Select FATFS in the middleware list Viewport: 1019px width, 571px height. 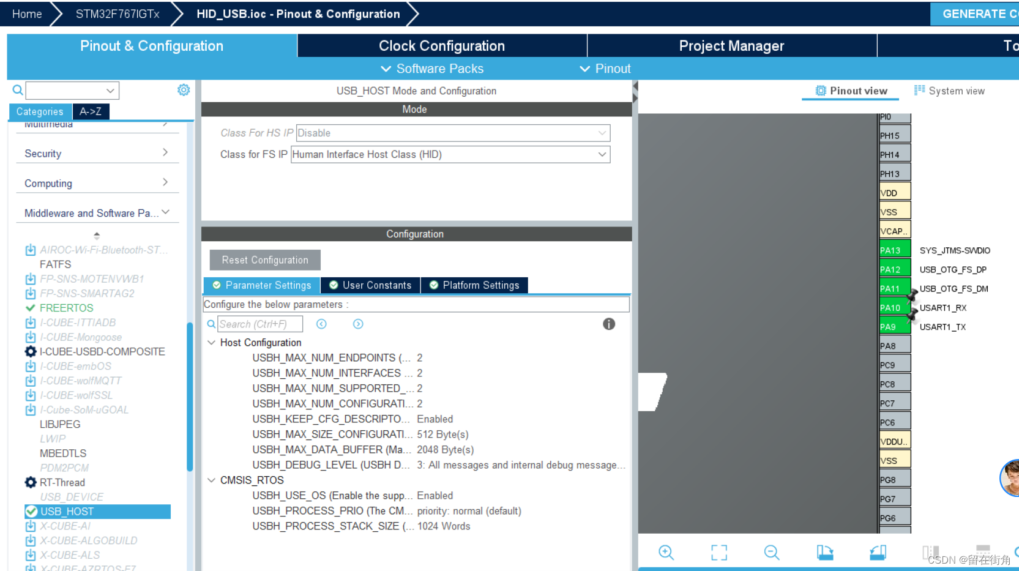click(55, 264)
